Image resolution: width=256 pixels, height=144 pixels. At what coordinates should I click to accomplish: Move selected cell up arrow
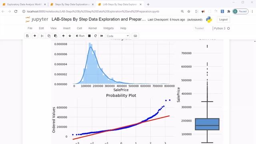click(x=63, y=36)
